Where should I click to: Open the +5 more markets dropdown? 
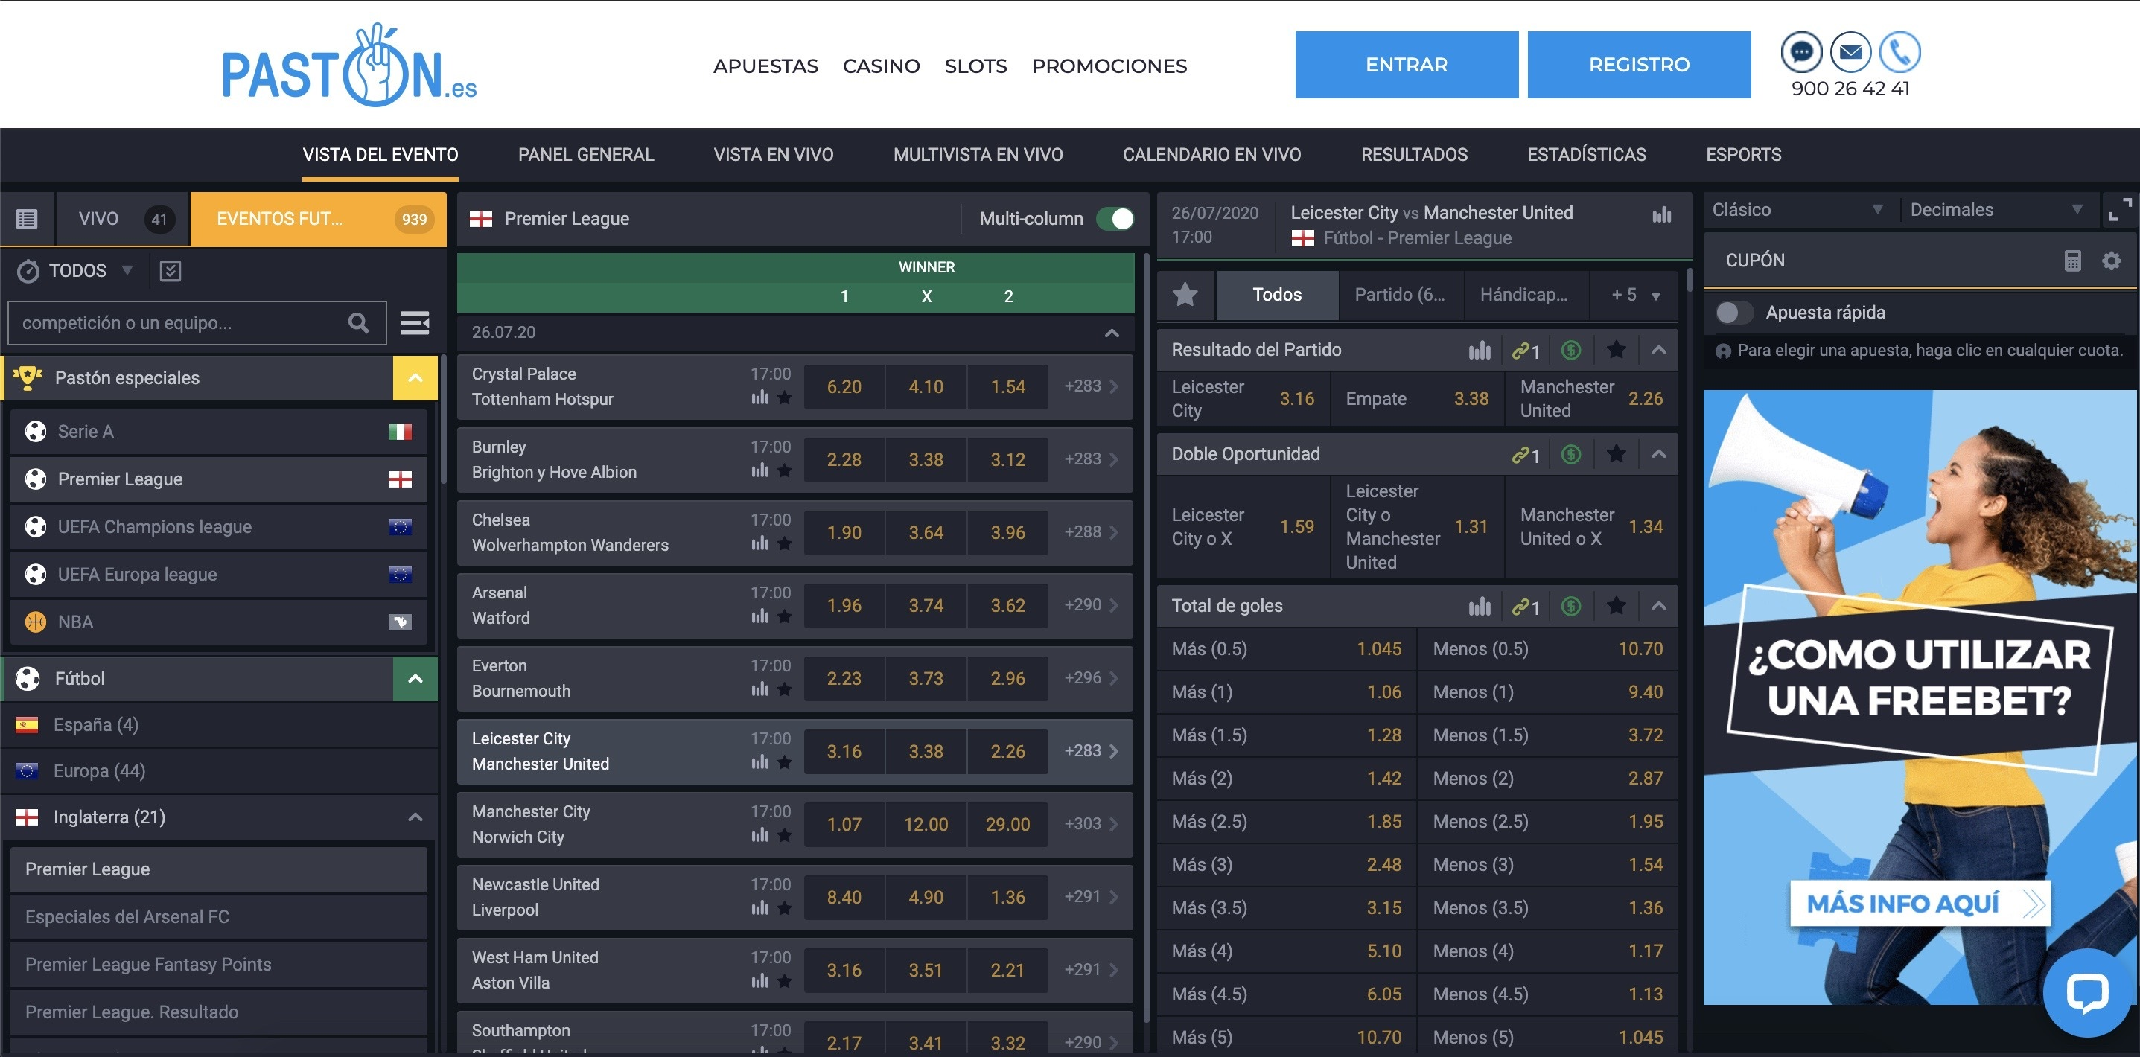tap(1634, 295)
